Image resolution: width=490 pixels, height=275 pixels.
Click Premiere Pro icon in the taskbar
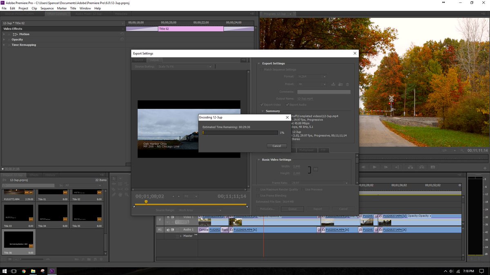pos(52,271)
